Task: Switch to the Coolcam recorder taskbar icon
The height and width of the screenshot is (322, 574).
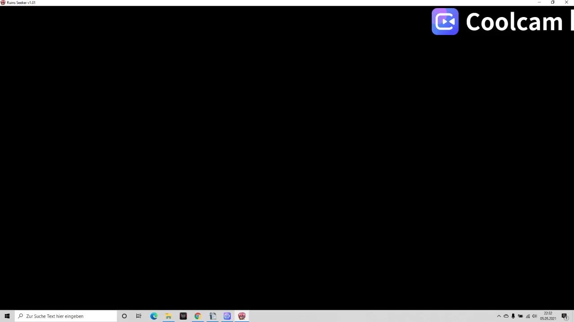Action: [x=227, y=316]
